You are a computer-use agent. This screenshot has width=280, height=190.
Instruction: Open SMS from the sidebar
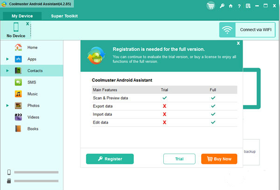32,82
